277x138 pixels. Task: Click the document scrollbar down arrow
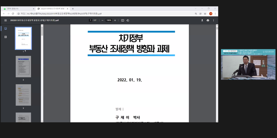pyautogui.click(x=217, y=121)
